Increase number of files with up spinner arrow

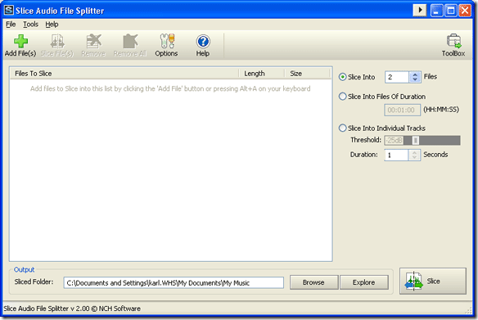pos(415,74)
